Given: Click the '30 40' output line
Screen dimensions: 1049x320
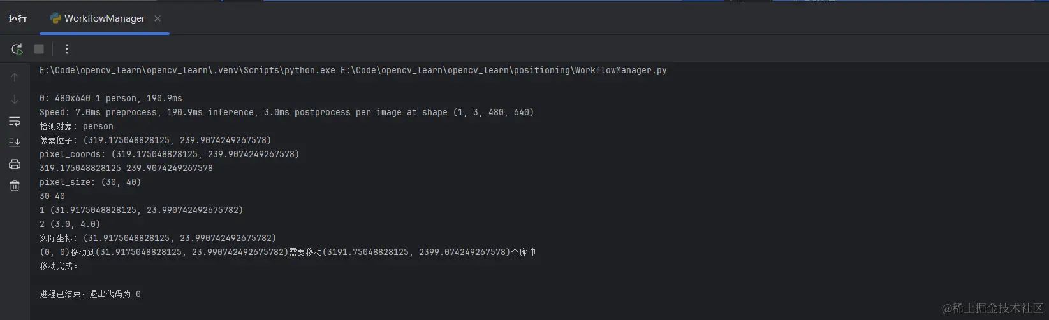Looking at the screenshot, I should [x=52, y=196].
